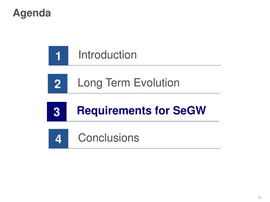This screenshot has width=270, height=202.
Task: Click the blue number 4 box
Action: click(x=58, y=139)
